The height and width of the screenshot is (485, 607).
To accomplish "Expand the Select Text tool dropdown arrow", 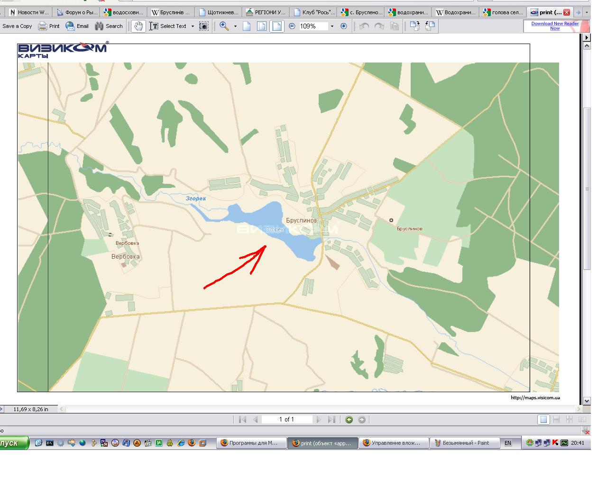I will coord(193,27).
